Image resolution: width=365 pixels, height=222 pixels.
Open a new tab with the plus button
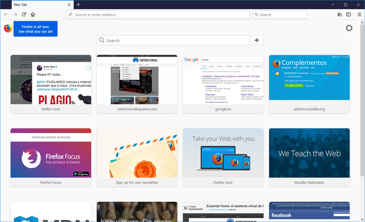pyautogui.click(x=78, y=5)
